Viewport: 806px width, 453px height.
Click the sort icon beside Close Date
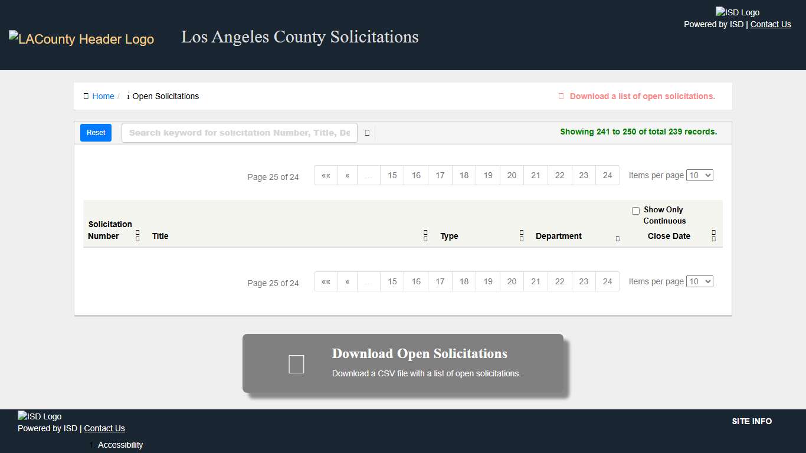(713, 235)
